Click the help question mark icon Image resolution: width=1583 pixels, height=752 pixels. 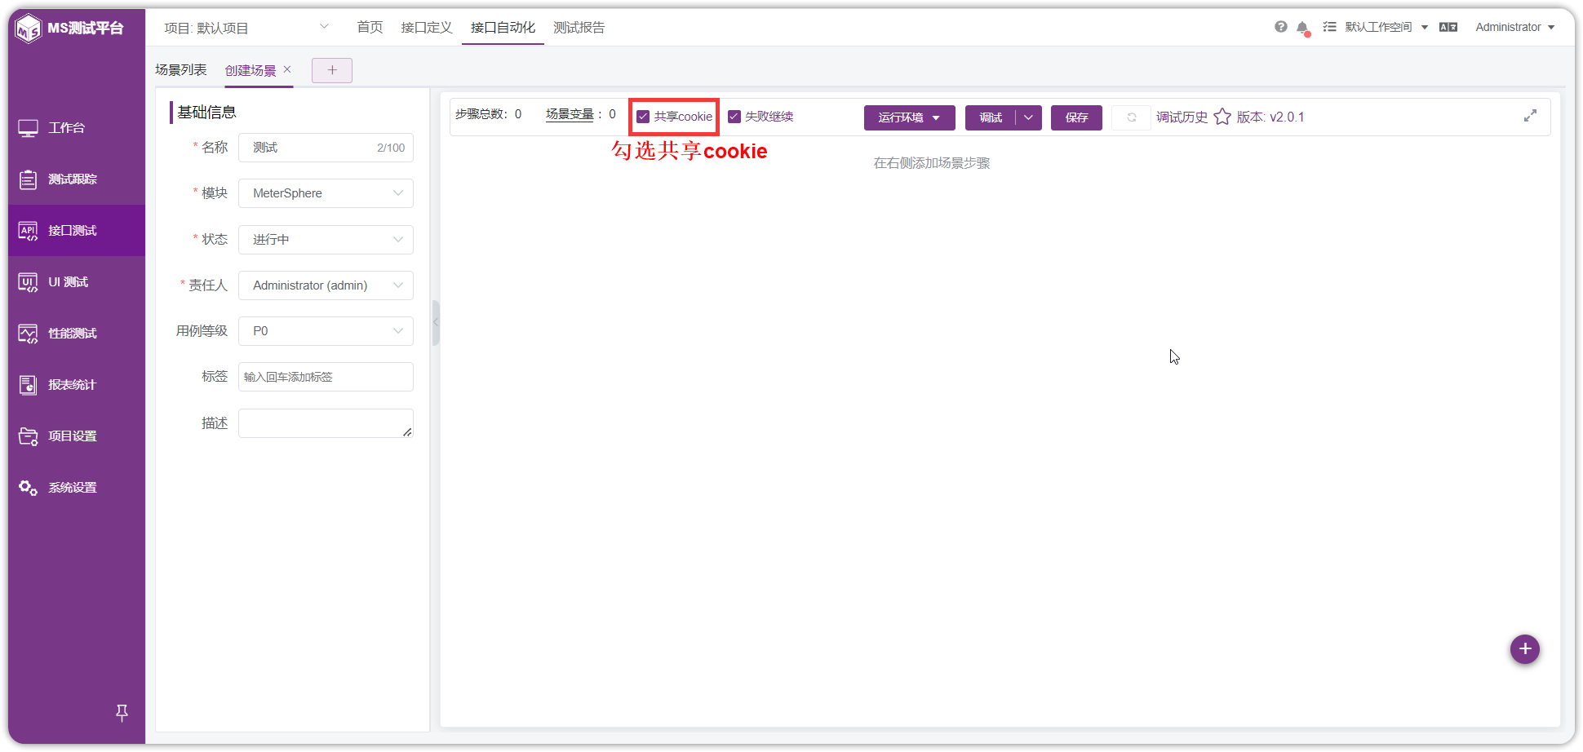point(1281,27)
